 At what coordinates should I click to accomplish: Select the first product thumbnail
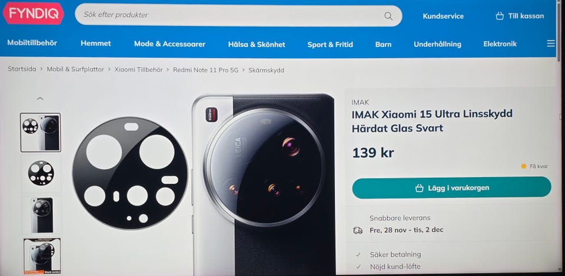point(41,132)
